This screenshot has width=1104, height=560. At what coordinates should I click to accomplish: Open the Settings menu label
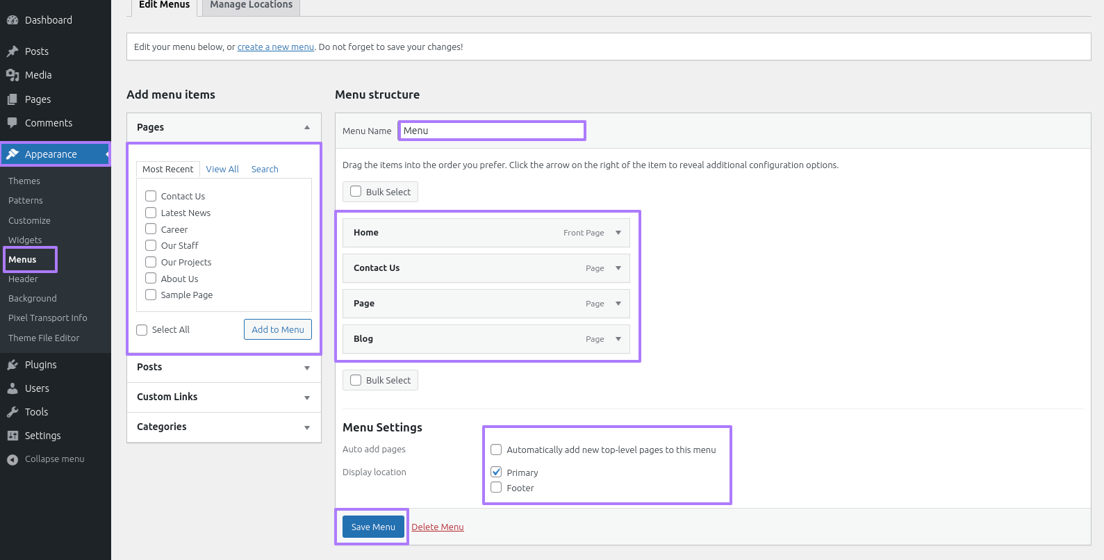43,436
